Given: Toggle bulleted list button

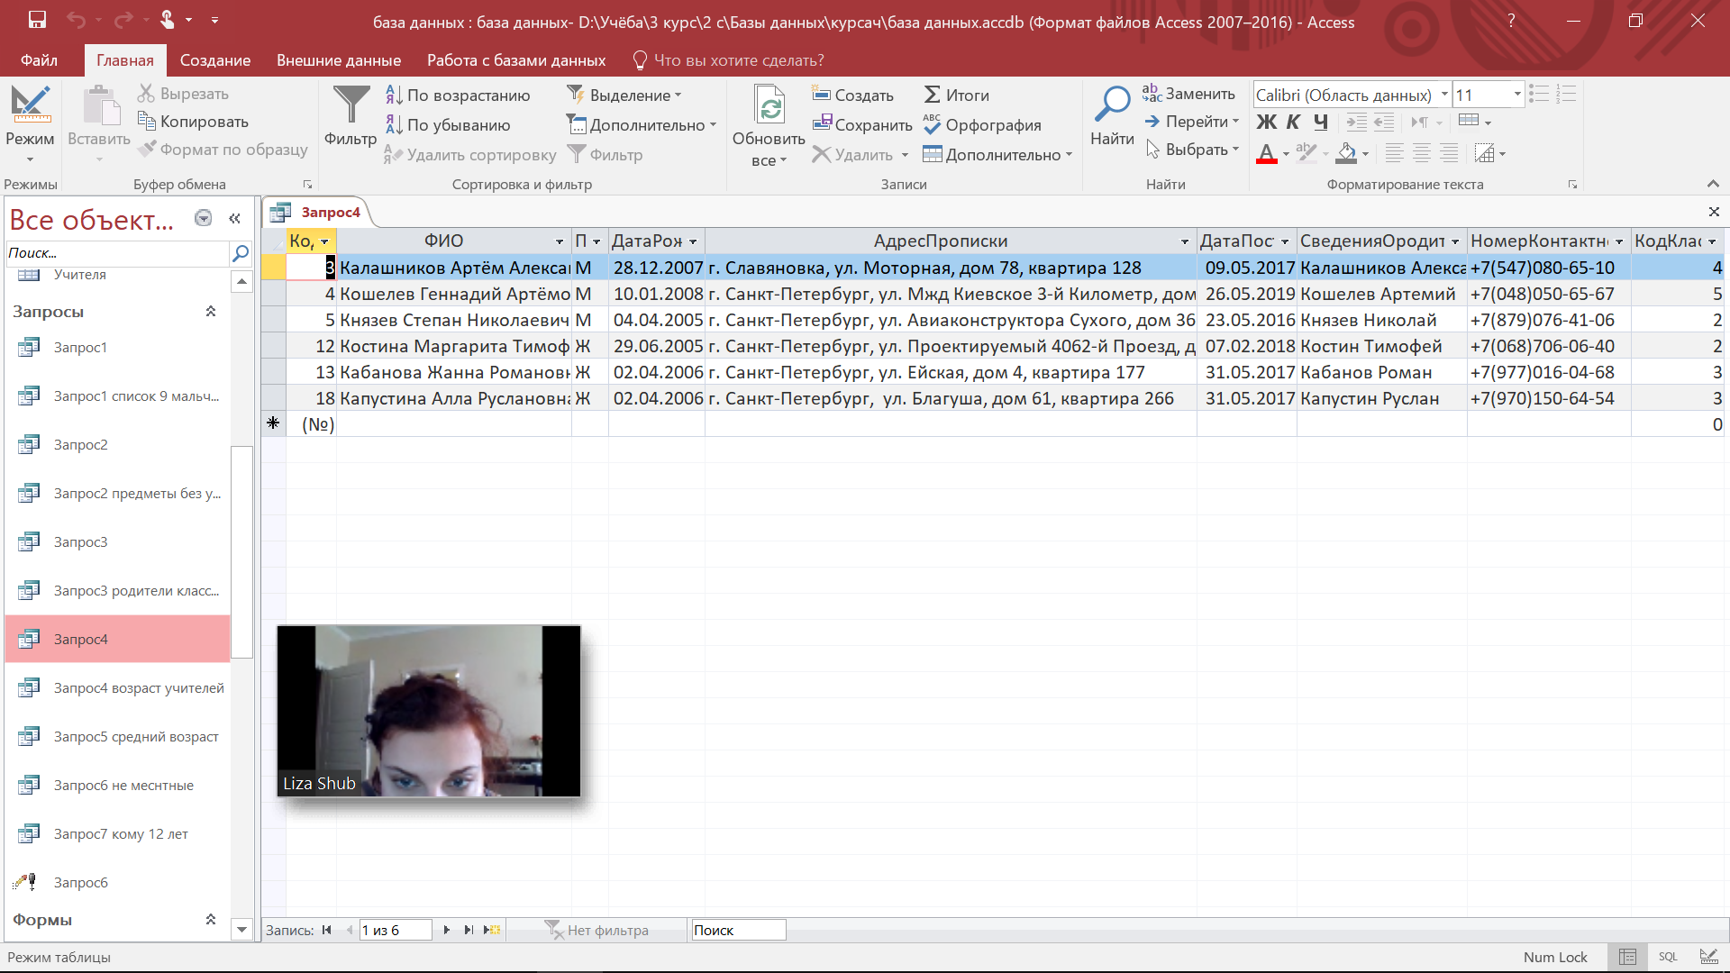Looking at the screenshot, I should 1539,94.
